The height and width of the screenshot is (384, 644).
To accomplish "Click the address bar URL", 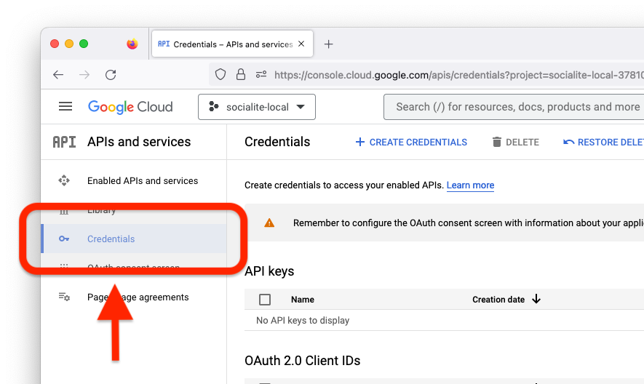I will coord(458,75).
